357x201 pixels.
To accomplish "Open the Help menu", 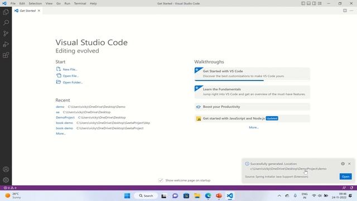I will tap(93, 3).
